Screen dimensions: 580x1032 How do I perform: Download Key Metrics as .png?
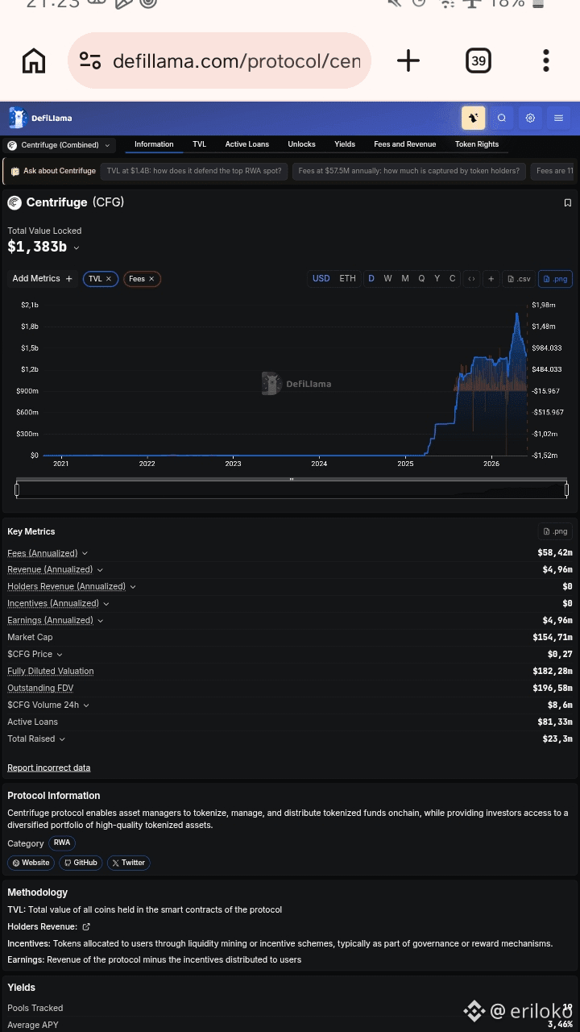555,531
